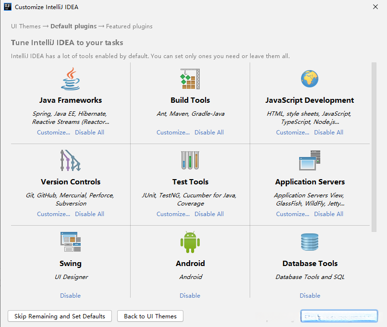Viewport: 387px width, 327px height.
Task: Click the Application Servers icon
Action: pos(310,160)
